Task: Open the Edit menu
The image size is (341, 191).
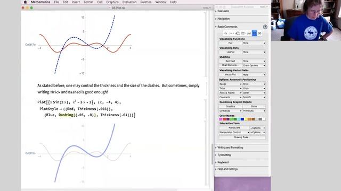Action: pyautogui.click(x=65, y=2)
